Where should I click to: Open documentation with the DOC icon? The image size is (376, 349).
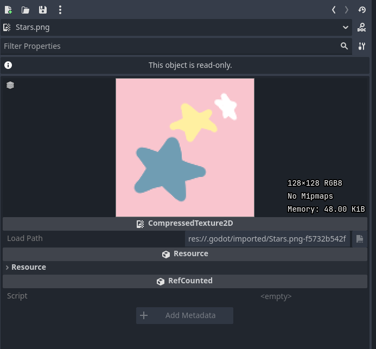click(x=362, y=27)
